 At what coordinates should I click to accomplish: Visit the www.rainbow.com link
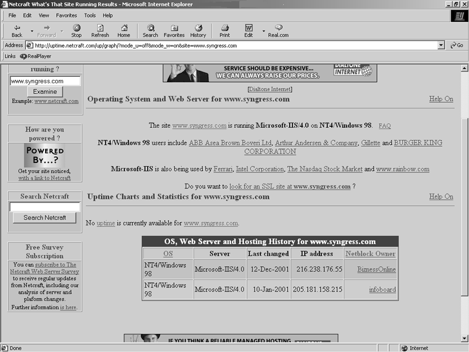pyautogui.click(x=403, y=169)
